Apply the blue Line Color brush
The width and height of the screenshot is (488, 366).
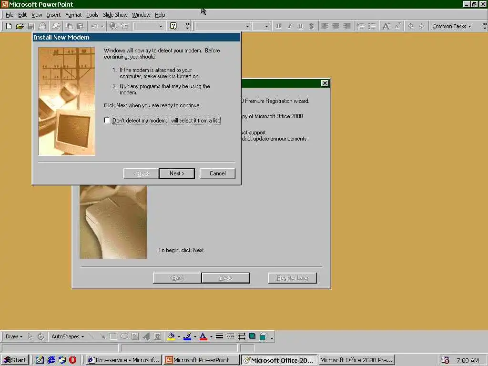(x=187, y=336)
